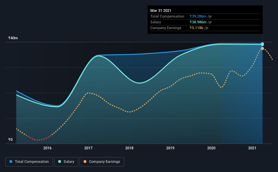Click the ₹40m y-axis label
This screenshot has width=278, height=172.
(13, 38)
